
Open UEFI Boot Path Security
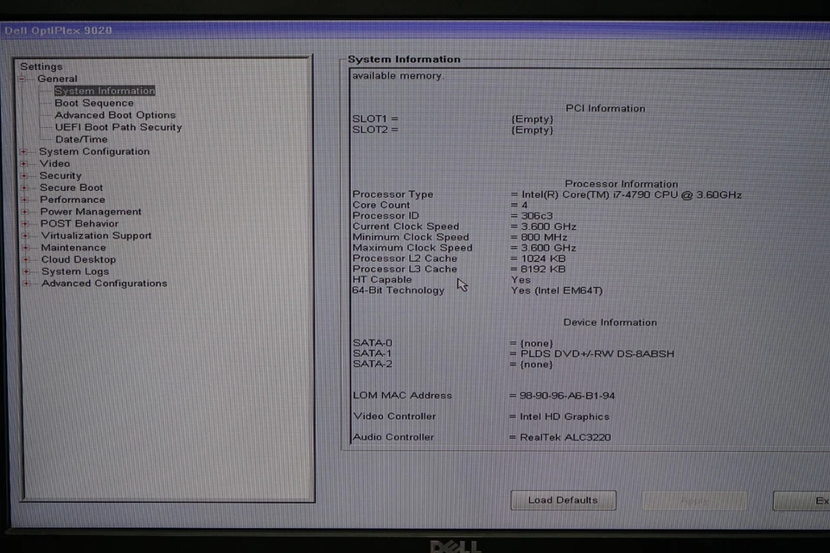pos(118,126)
